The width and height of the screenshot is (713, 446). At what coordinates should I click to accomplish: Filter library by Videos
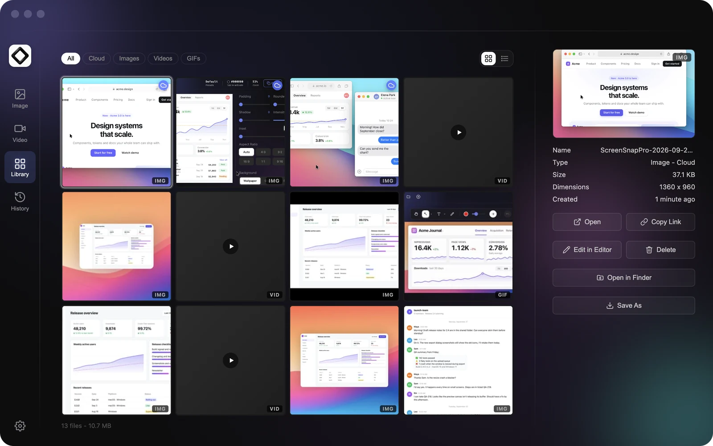163,58
